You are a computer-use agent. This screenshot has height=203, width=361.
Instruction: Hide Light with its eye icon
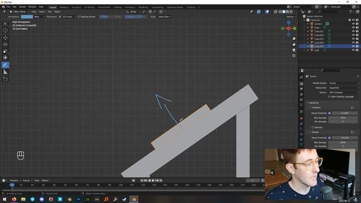click(x=353, y=50)
